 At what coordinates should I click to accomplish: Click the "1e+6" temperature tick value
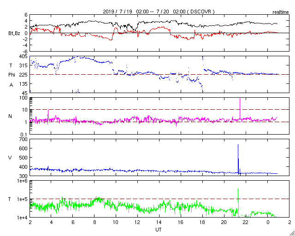pyautogui.click(x=23, y=181)
